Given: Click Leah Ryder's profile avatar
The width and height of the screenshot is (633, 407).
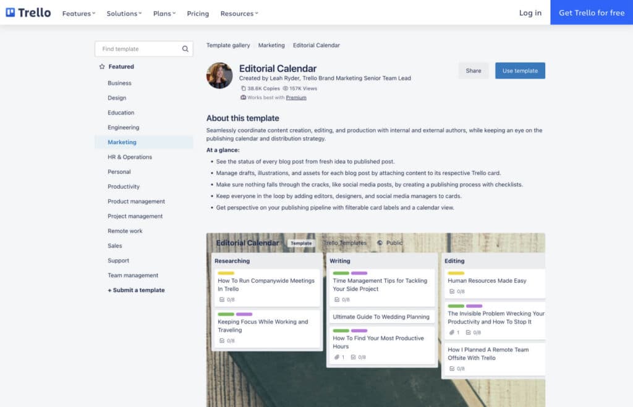Looking at the screenshot, I should pos(219,75).
